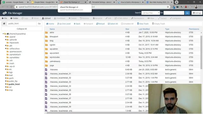Click the Extract toolbar button
The width and height of the screenshot is (203, 114).
[162, 18]
